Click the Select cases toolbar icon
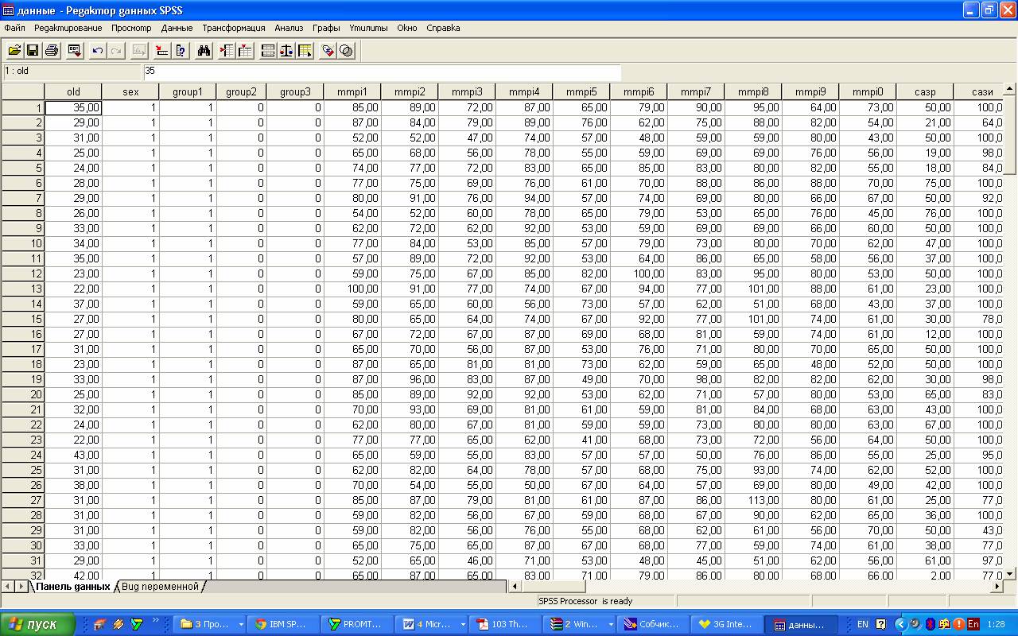This screenshot has width=1018, height=636. [305, 51]
